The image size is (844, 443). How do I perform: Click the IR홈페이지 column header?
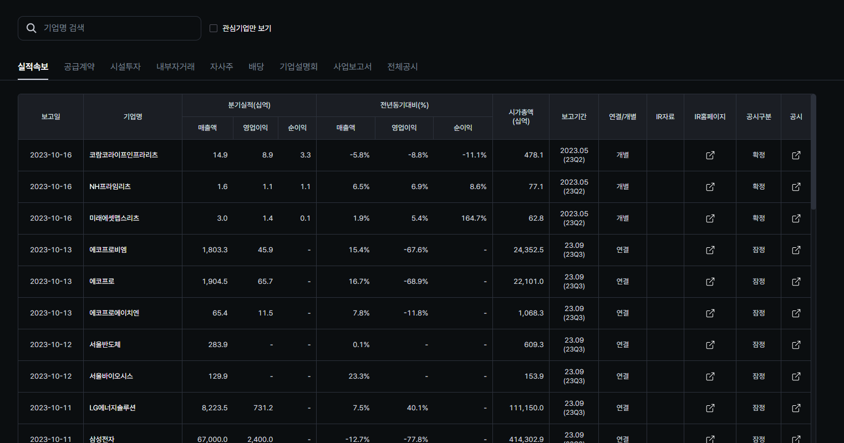click(710, 117)
